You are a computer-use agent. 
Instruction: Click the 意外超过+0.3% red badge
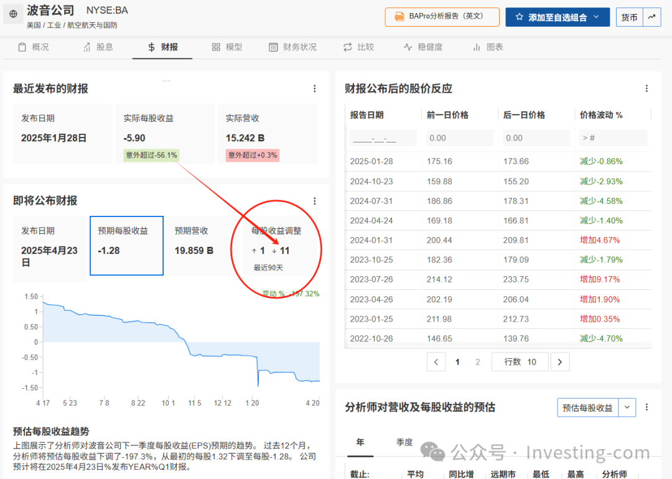coord(253,155)
